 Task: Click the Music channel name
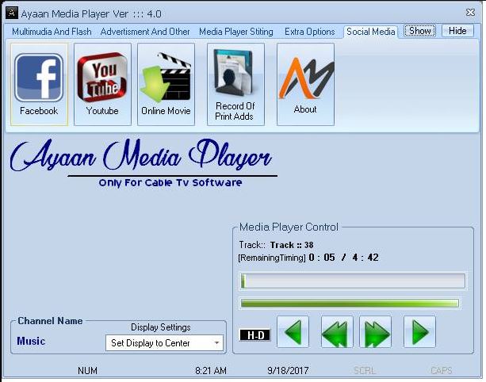[x=31, y=341]
